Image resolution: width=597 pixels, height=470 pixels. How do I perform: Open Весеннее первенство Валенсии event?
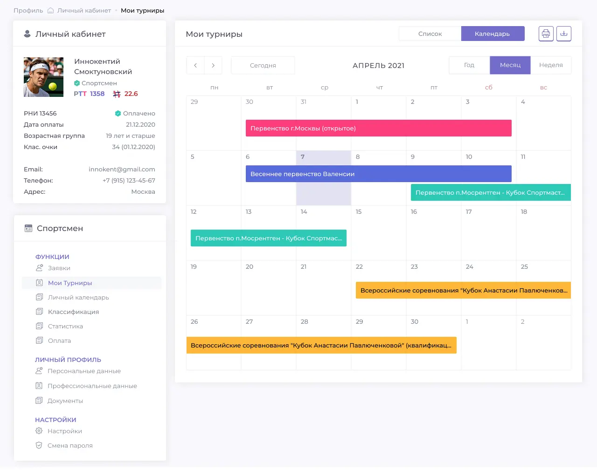tap(379, 174)
